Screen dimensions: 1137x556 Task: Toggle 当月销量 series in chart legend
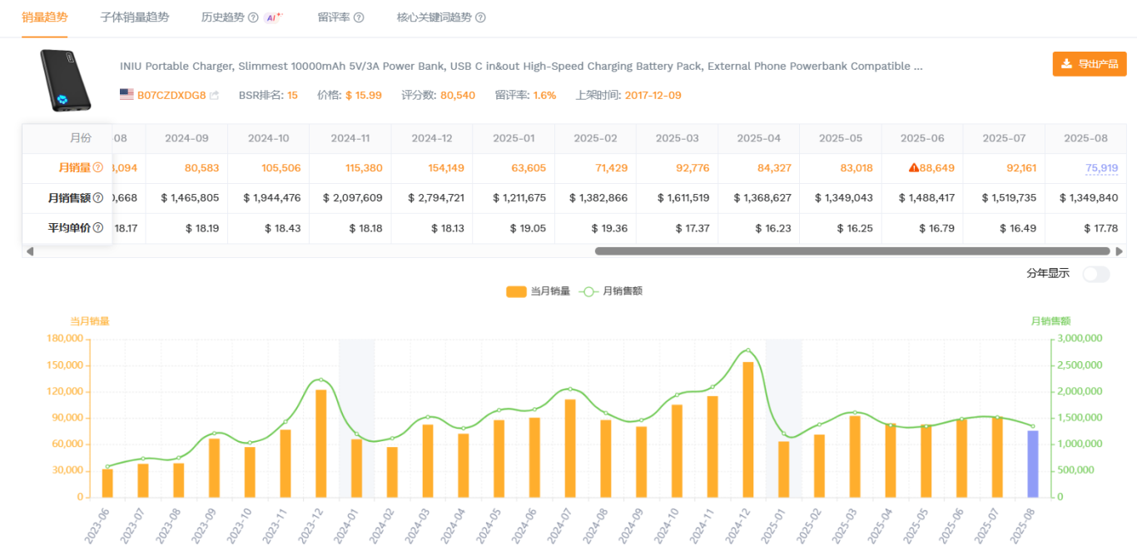pyautogui.click(x=538, y=291)
